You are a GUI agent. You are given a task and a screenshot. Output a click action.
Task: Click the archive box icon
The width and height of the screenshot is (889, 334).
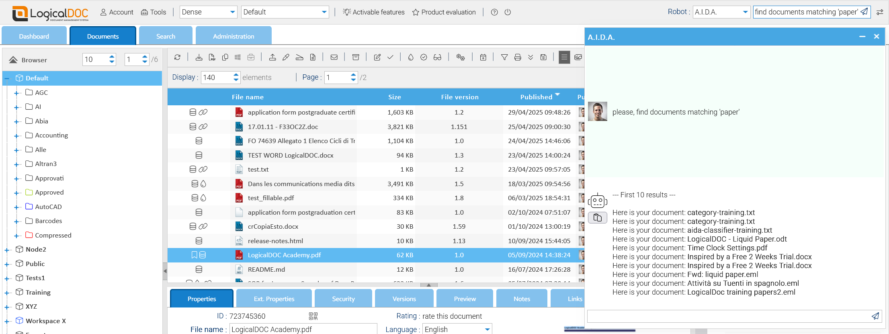coord(356,57)
